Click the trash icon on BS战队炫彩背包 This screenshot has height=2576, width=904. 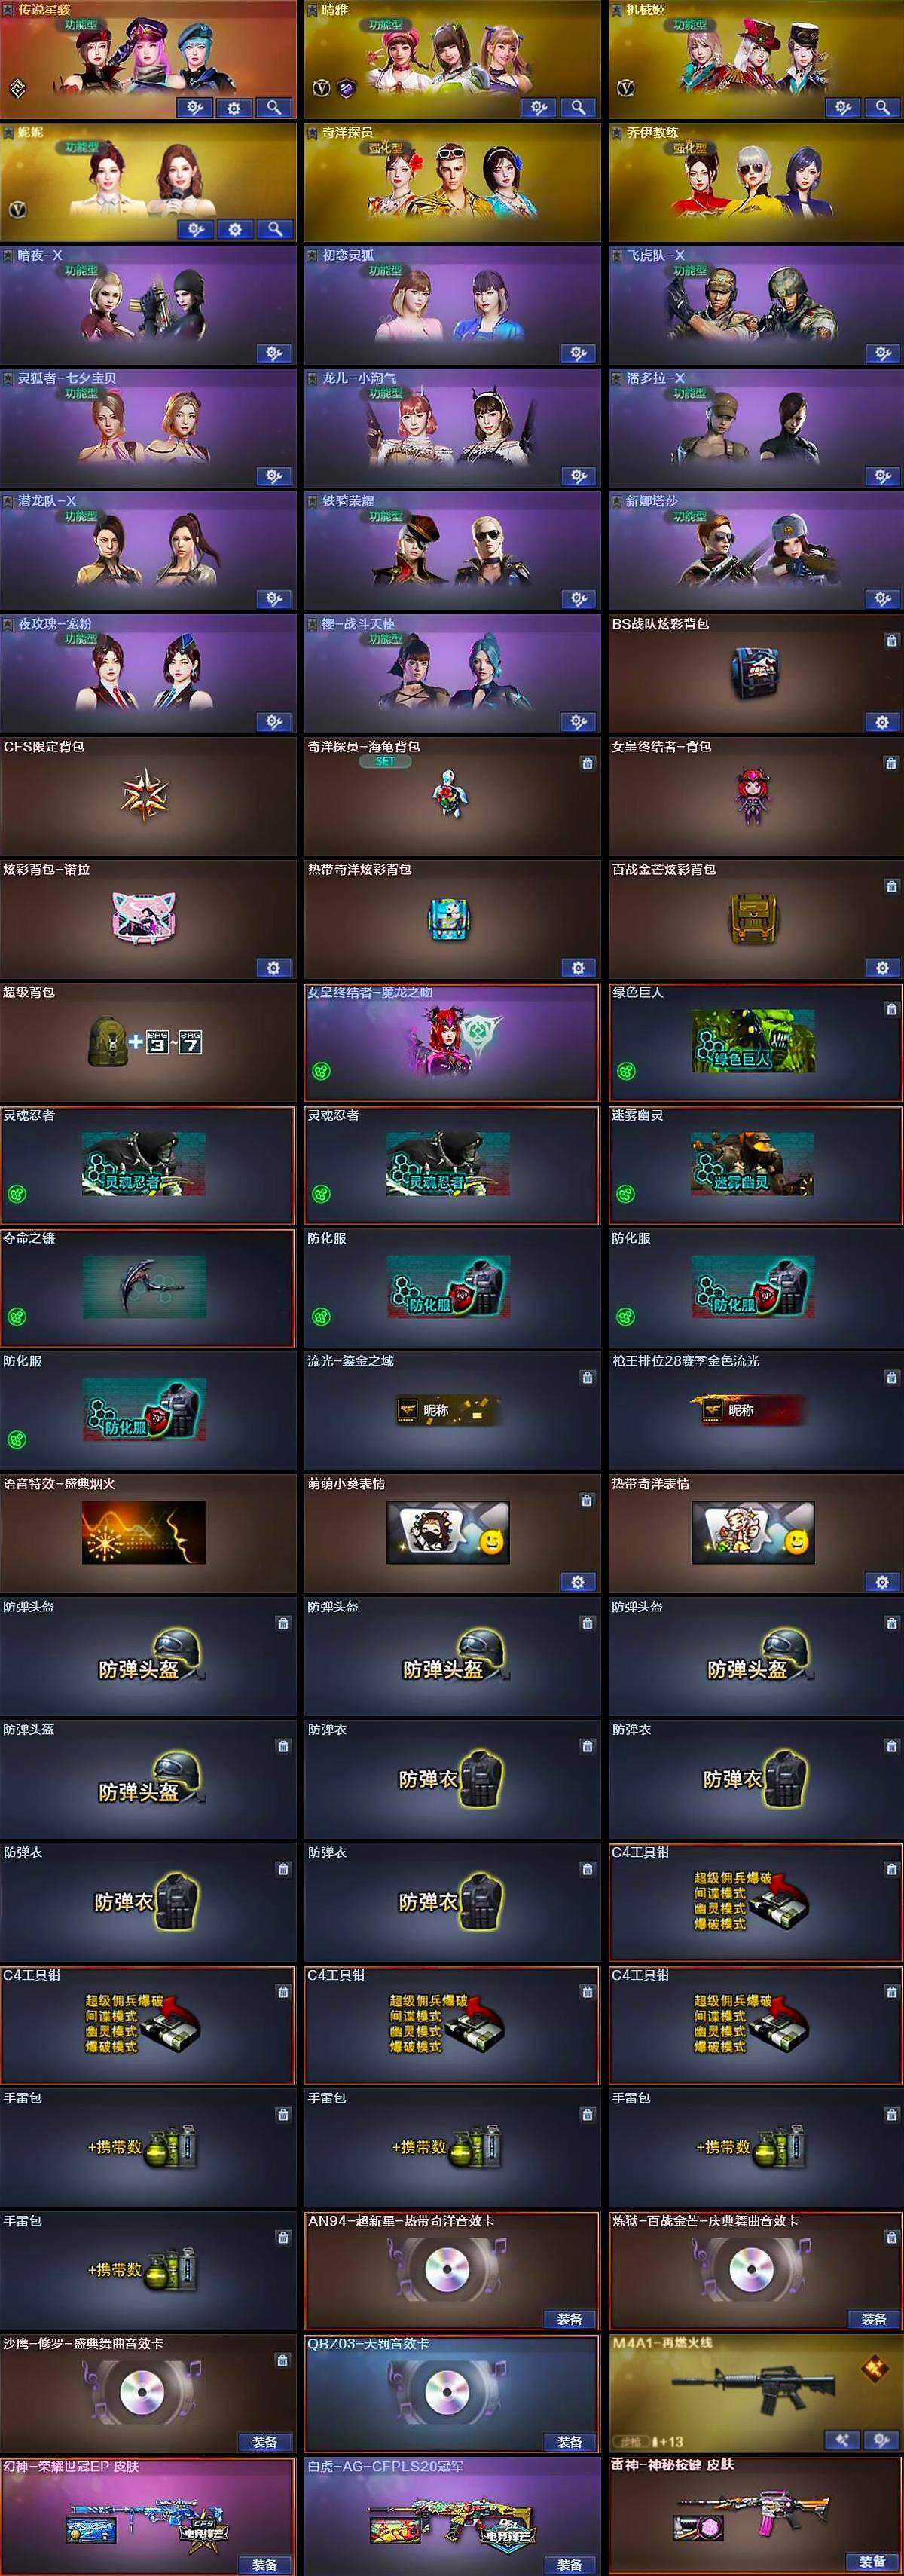click(892, 641)
